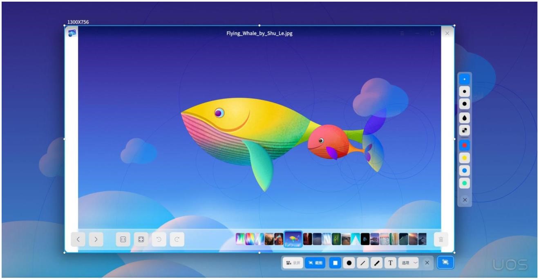539x279 pixels.
Task: Select the straight line tool
Action: click(363, 263)
